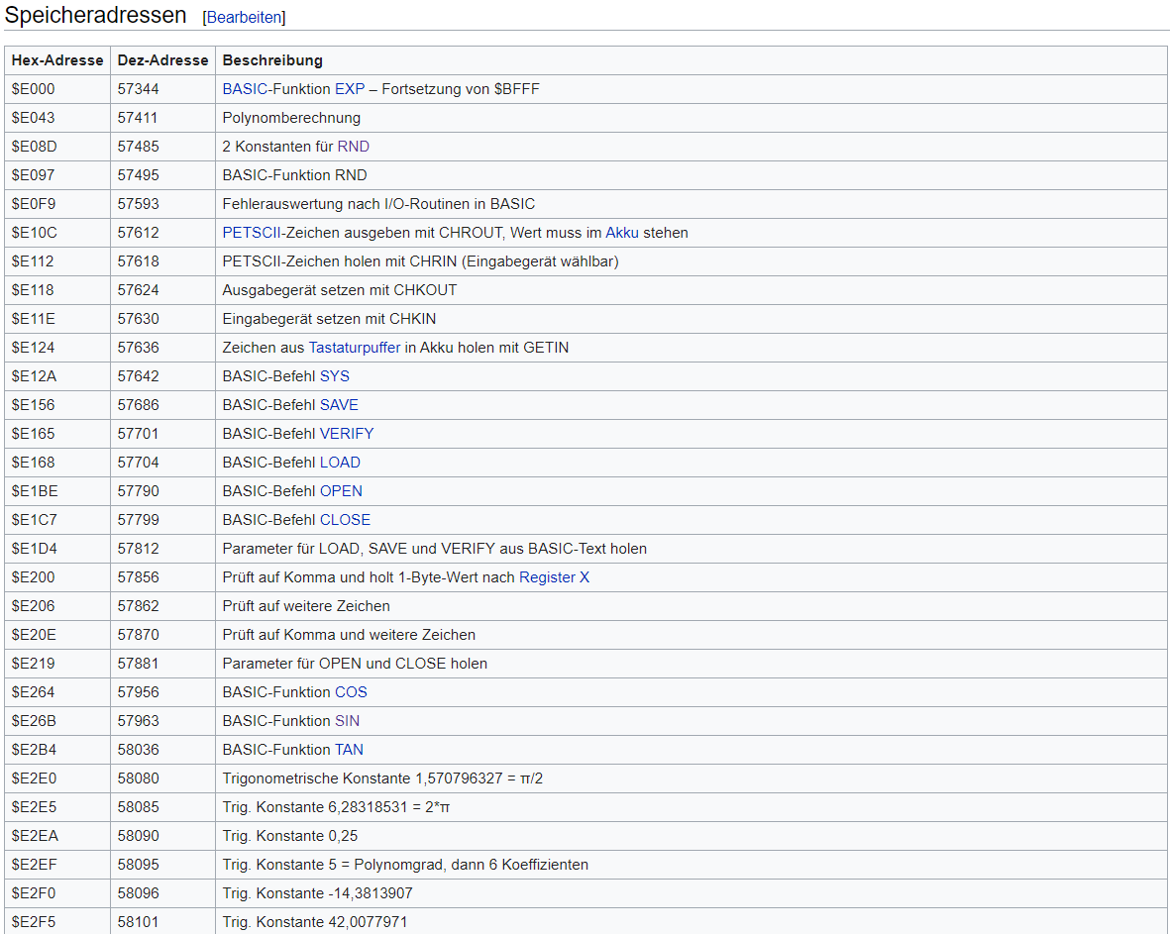This screenshot has height=934, width=1170.
Task: Click the SIN function link
Action: (347, 721)
